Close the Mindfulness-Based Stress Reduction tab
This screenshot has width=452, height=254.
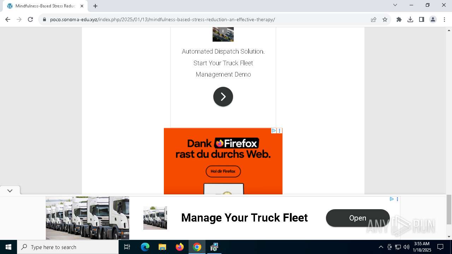[x=82, y=6]
